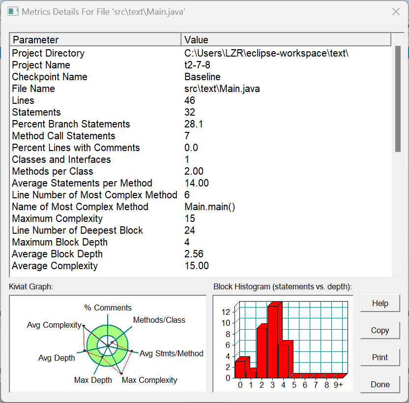Click the depth 0 histogram bar
The image size is (409, 403).
240,369
